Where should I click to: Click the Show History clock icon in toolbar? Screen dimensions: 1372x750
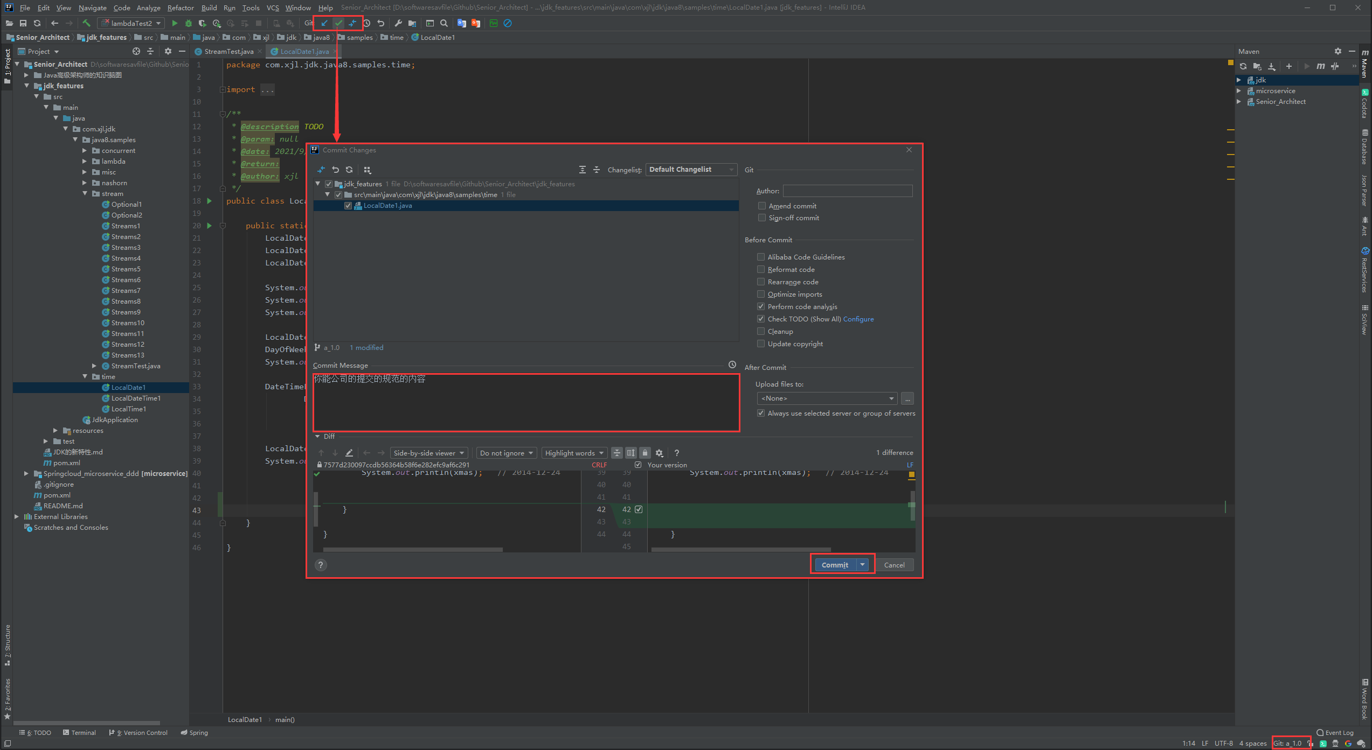[367, 23]
